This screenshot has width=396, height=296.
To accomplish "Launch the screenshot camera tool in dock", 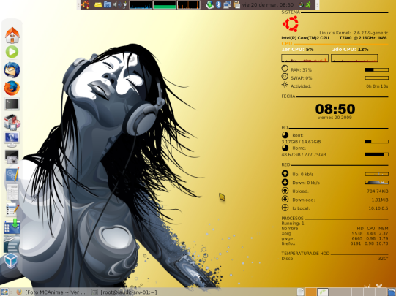I will pos(12,157).
